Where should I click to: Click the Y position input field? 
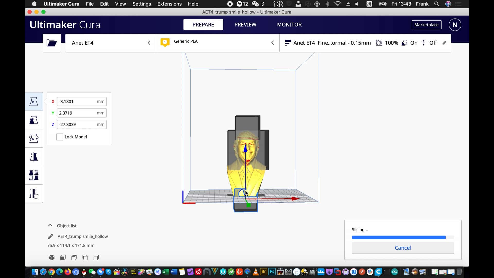pos(82,113)
